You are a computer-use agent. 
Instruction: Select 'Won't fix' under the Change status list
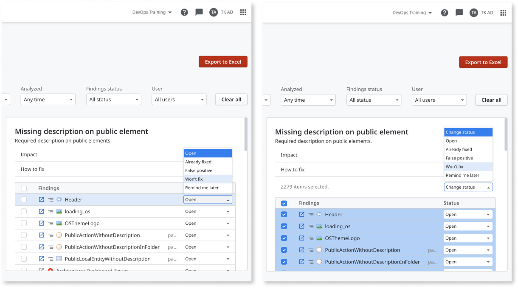(454, 167)
